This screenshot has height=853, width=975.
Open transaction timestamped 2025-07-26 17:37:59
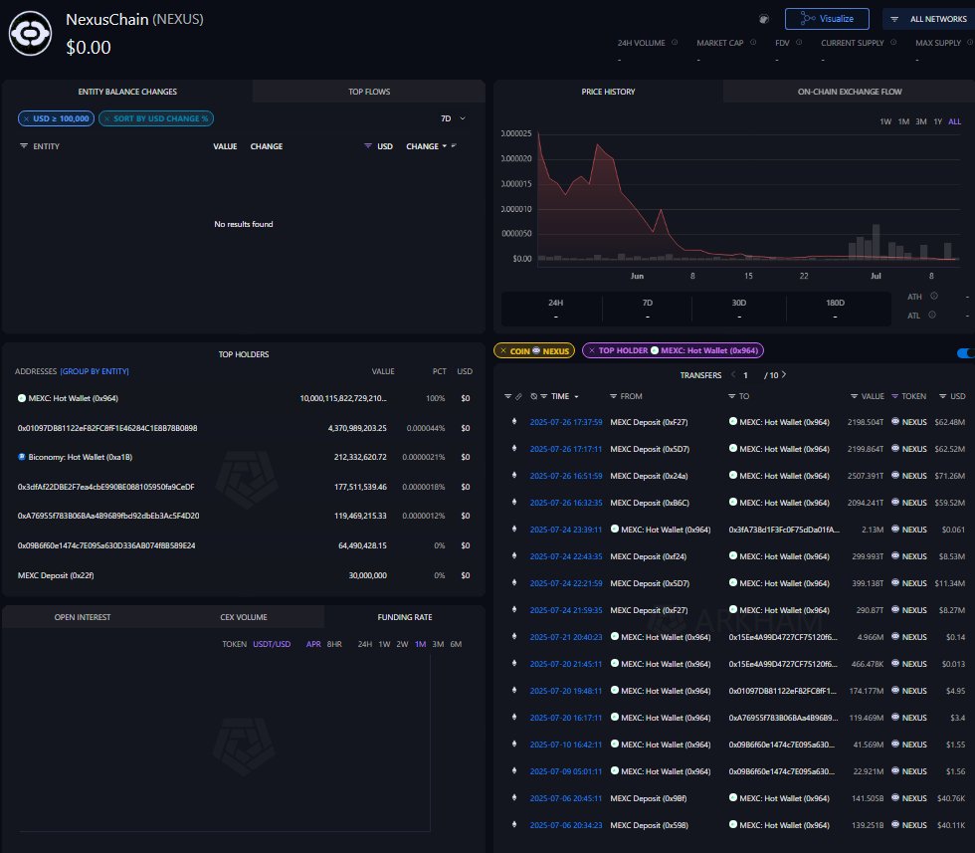pyautogui.click(x=566, y=422)
